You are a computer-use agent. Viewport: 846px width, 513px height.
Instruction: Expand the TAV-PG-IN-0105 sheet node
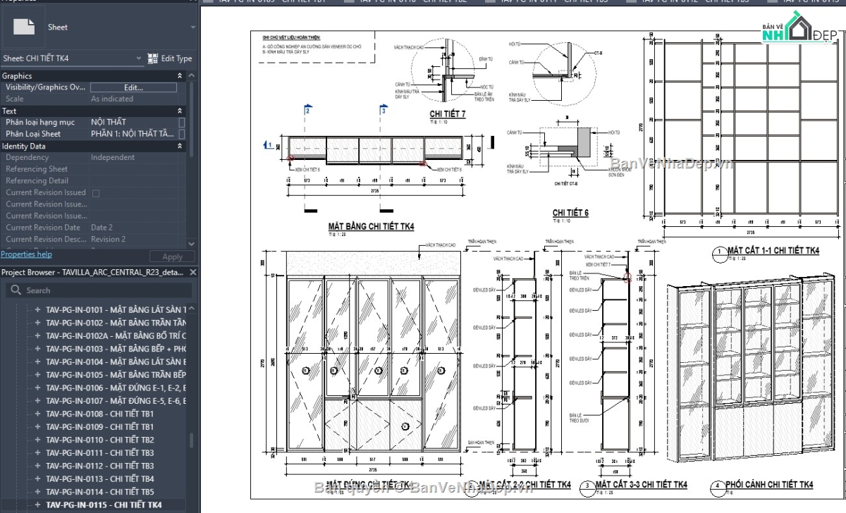38,375
